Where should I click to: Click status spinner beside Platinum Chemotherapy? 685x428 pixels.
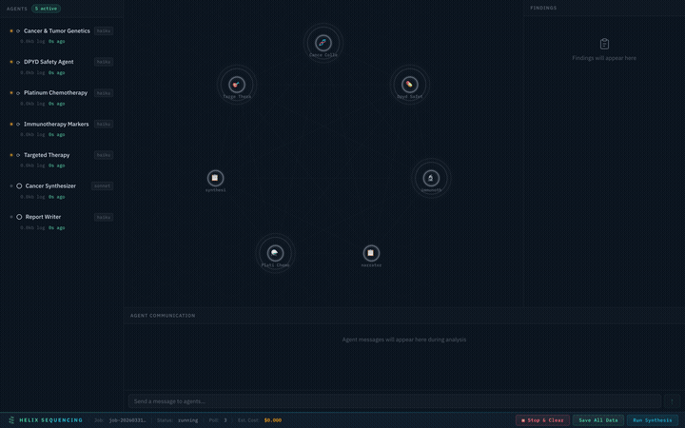tap(18, 93)
